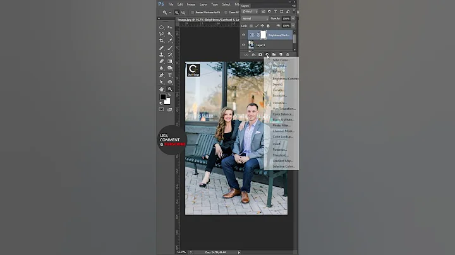
Task: Toggle layer filtering on/off switch
Action: tap(294, 11)
